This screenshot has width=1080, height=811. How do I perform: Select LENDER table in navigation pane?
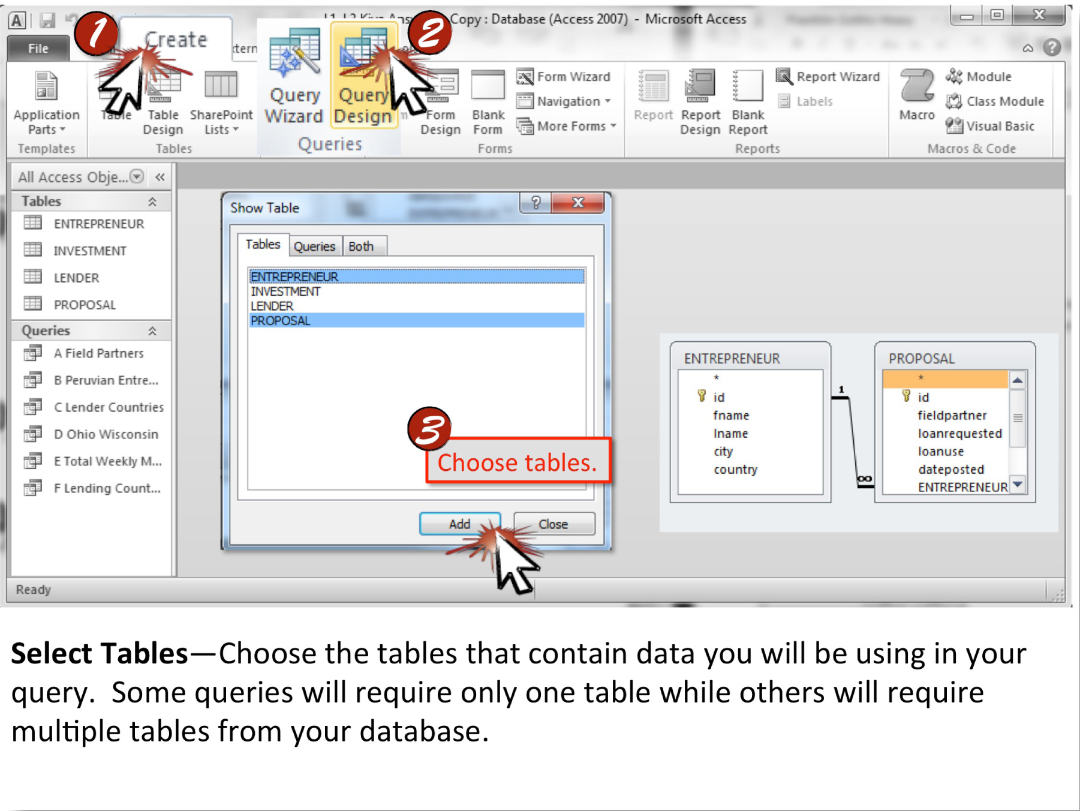(92, 278)
